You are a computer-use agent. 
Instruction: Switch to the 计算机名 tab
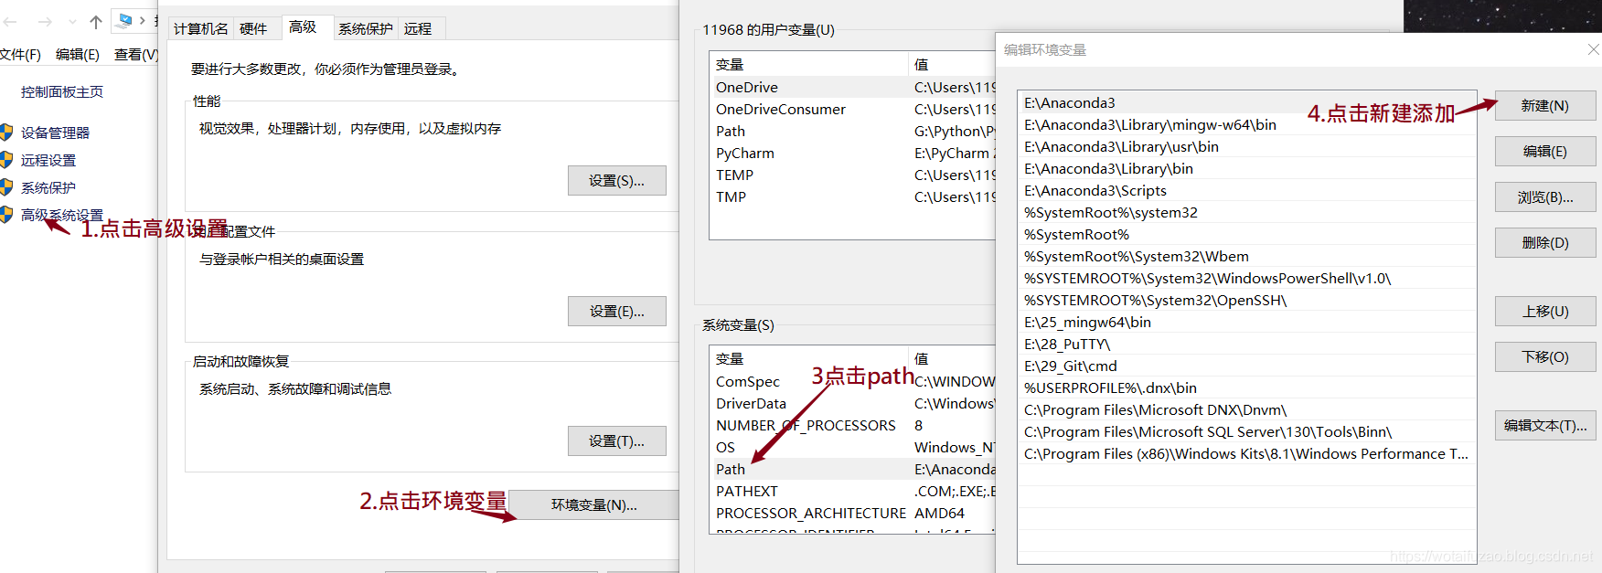point(201,28)
